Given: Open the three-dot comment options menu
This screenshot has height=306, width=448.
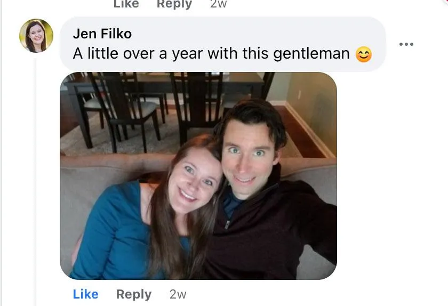Looking at the screenshot, I should pyautogui.click(x=406, y=44).
